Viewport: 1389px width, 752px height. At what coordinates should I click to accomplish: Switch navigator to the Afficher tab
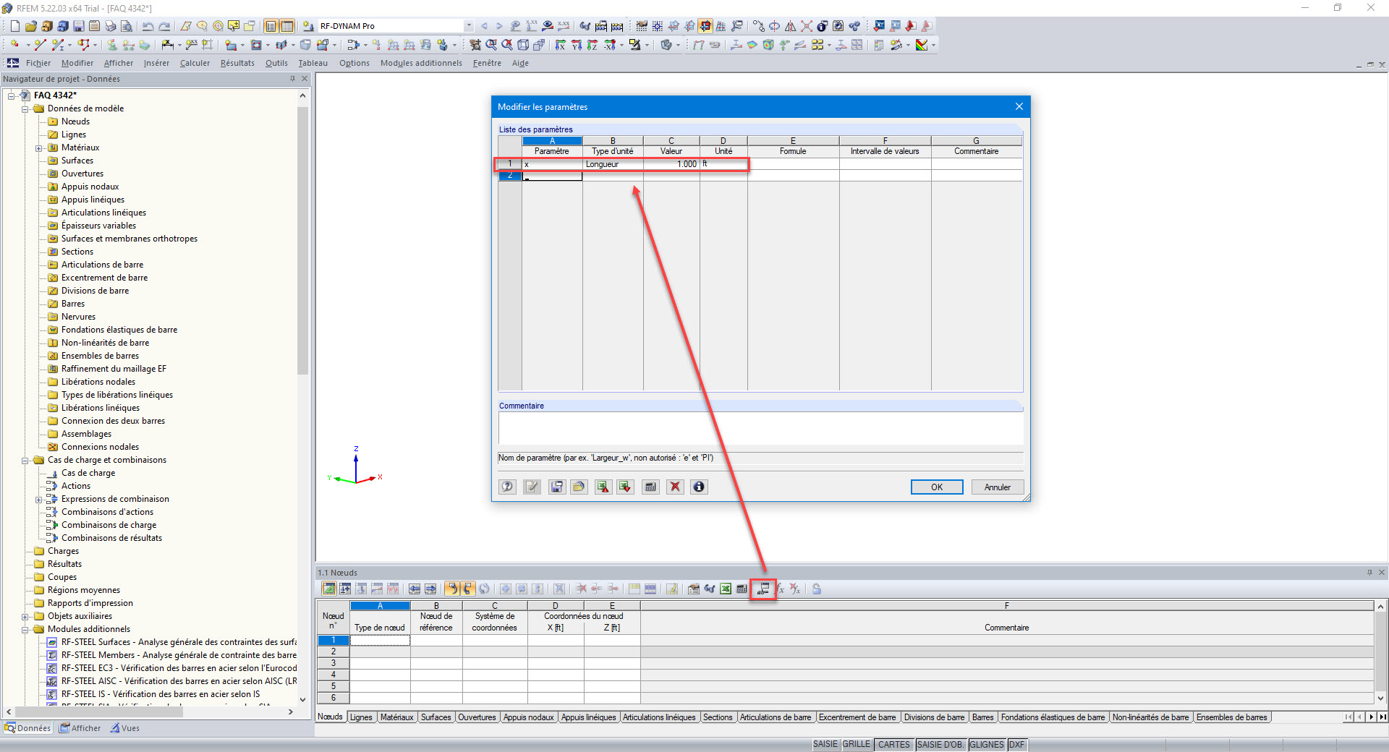(80, 728)
